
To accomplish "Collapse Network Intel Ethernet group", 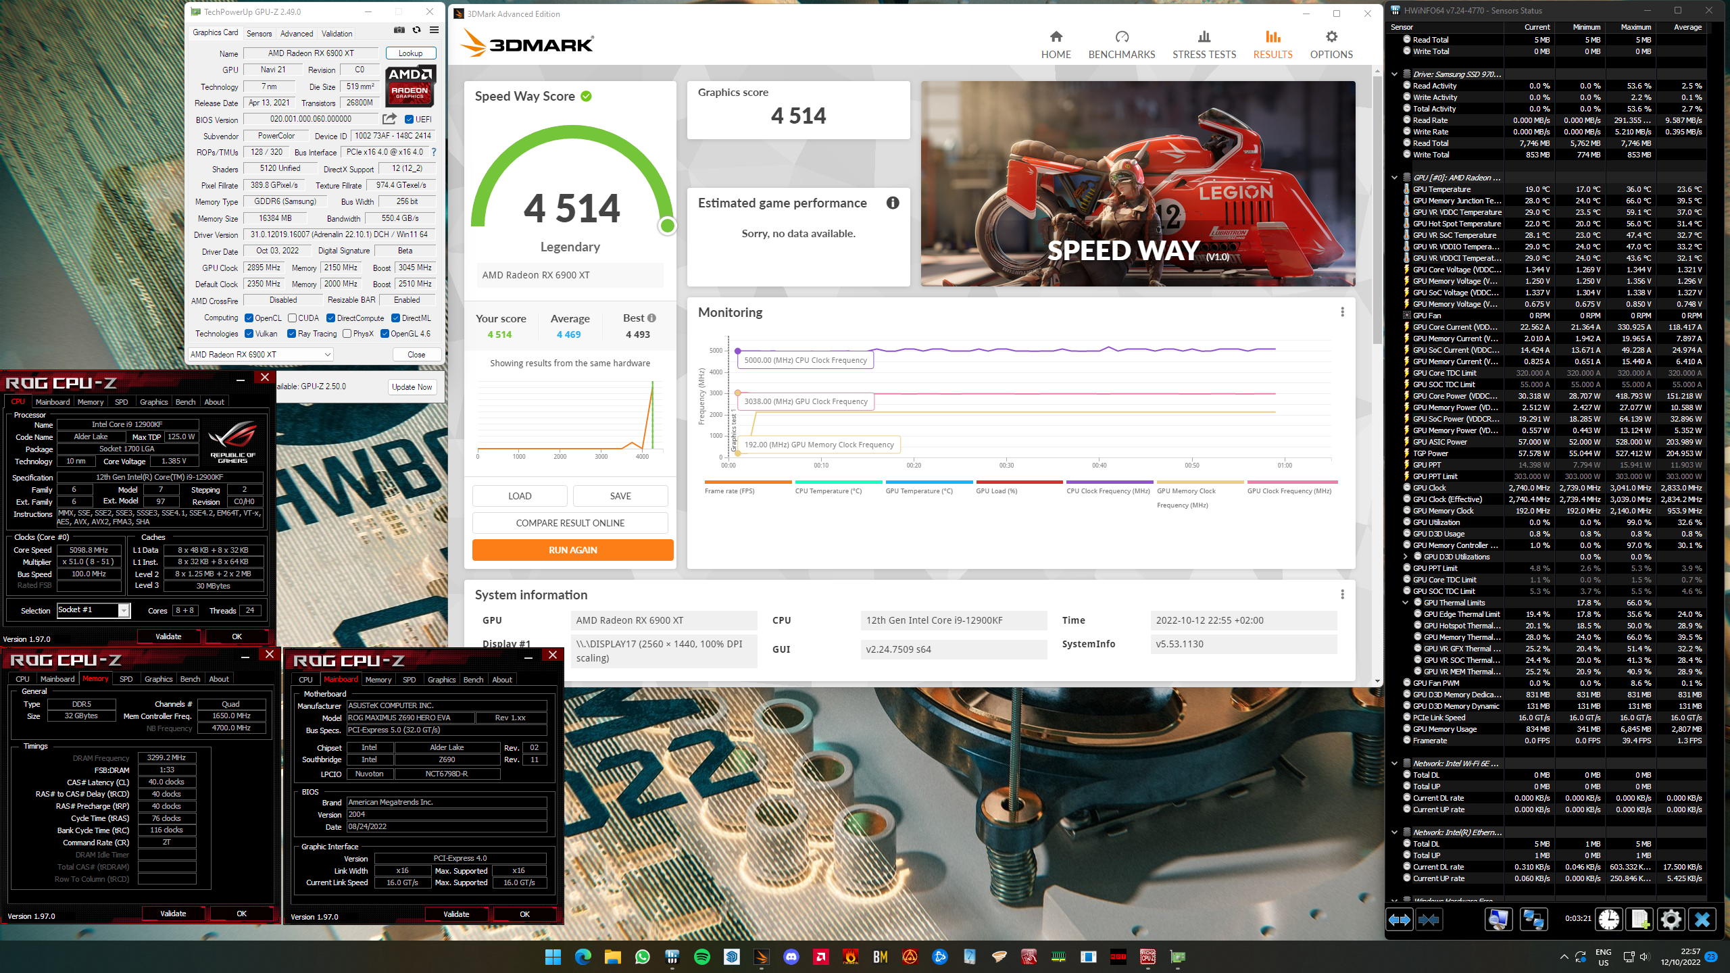I will [1394, 832].
